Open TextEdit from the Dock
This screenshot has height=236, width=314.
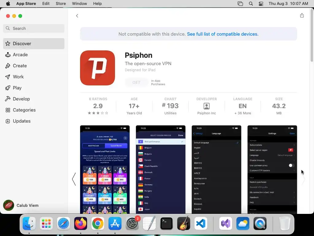click(149, 223)
